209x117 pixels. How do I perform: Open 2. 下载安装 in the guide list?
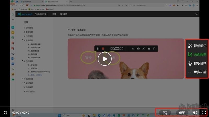click(28, 32)
